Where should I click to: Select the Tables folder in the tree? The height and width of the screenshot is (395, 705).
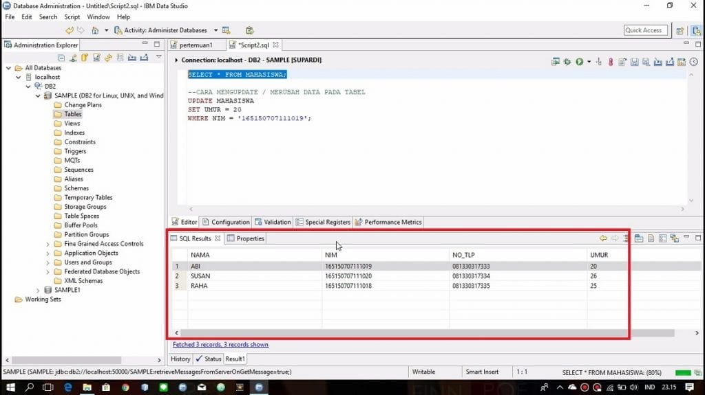pyautogui.click(x=73, y=114)
